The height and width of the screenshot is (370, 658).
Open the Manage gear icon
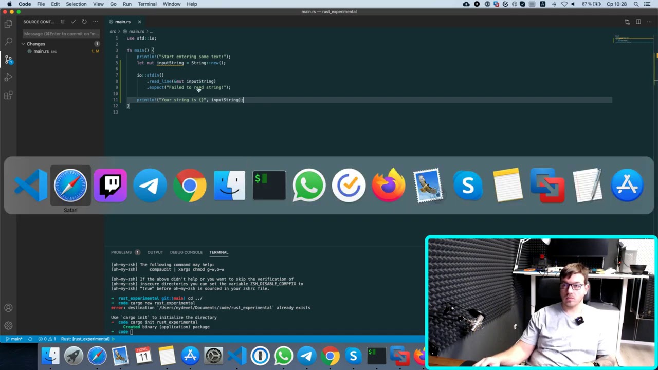8,325
